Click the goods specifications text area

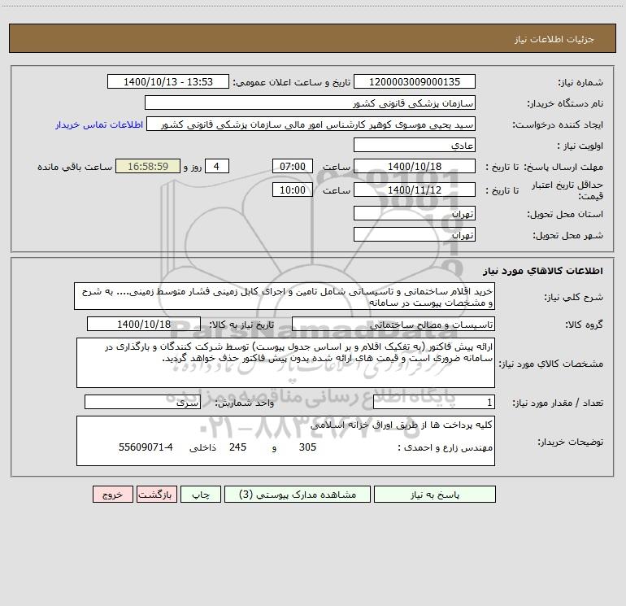[x=285, y=363]
